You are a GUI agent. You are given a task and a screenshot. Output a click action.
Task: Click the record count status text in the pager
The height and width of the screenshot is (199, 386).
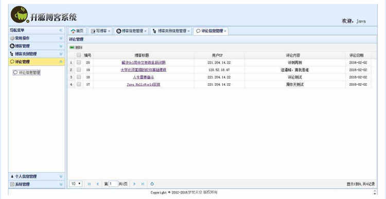361,184
